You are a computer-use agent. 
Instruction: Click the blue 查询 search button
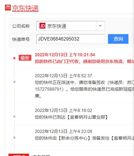tap(118, 39)
